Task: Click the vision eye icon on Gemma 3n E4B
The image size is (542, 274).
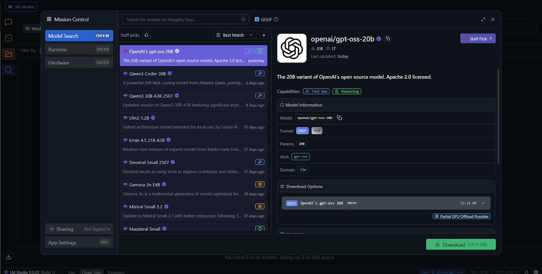Action: (260, 184)
